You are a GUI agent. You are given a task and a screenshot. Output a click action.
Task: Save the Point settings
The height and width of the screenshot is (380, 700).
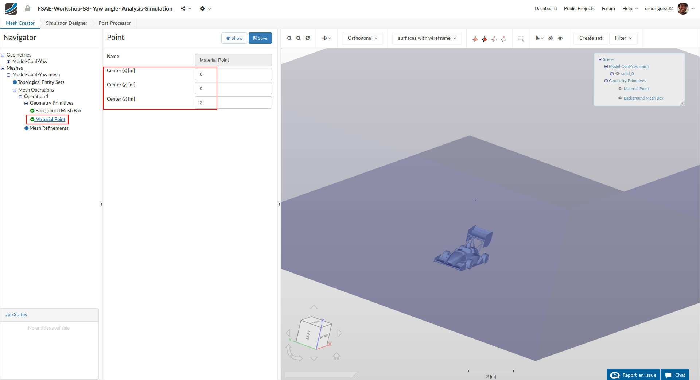pyautogui.click(x=260, y=38)
